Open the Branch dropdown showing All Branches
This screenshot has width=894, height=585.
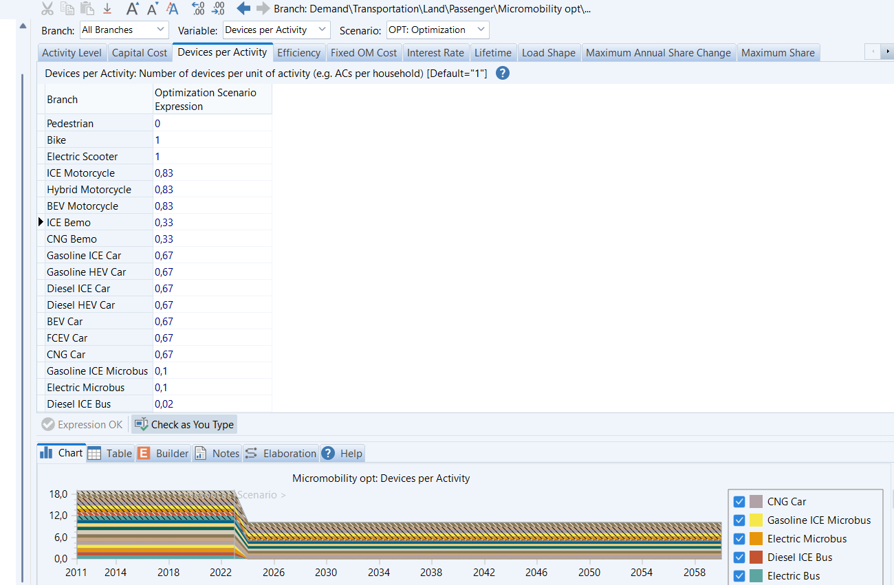click(124, 30)
